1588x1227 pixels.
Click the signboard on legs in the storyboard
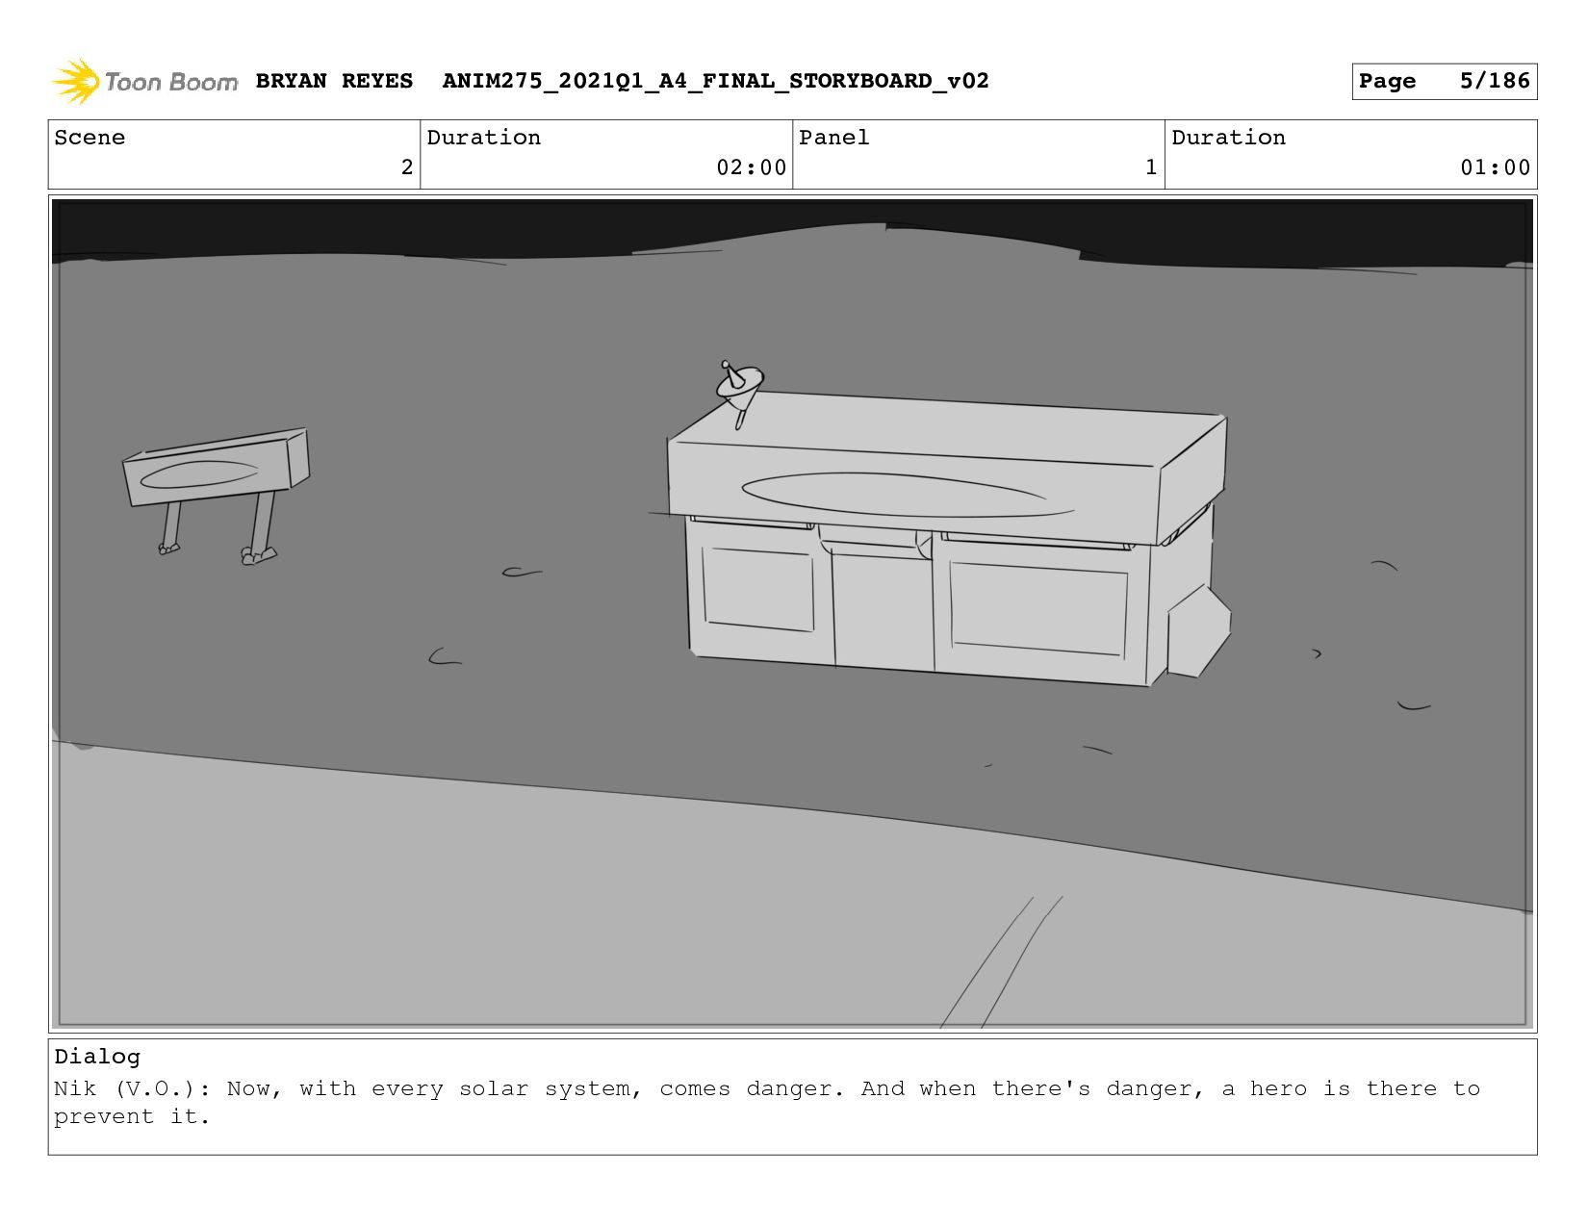click(216, 496)
